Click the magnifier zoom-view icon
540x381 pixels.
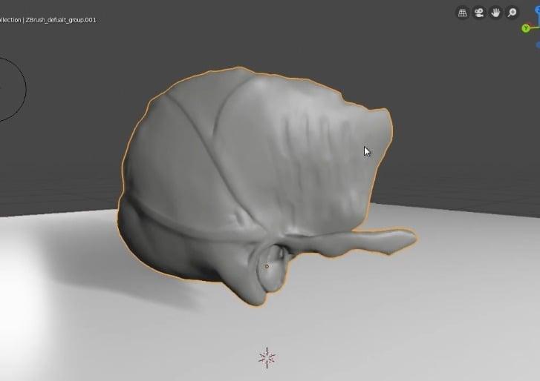[x=512, y=13]
